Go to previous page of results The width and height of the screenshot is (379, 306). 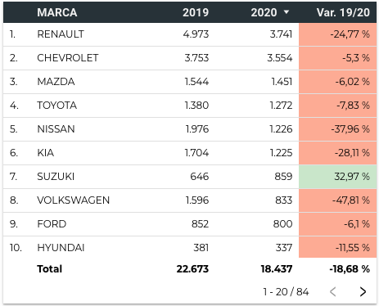(x=333, y=291)
